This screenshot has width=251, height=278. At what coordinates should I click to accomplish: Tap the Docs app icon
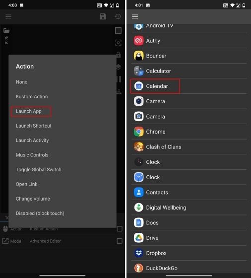[x=138, y=223]
